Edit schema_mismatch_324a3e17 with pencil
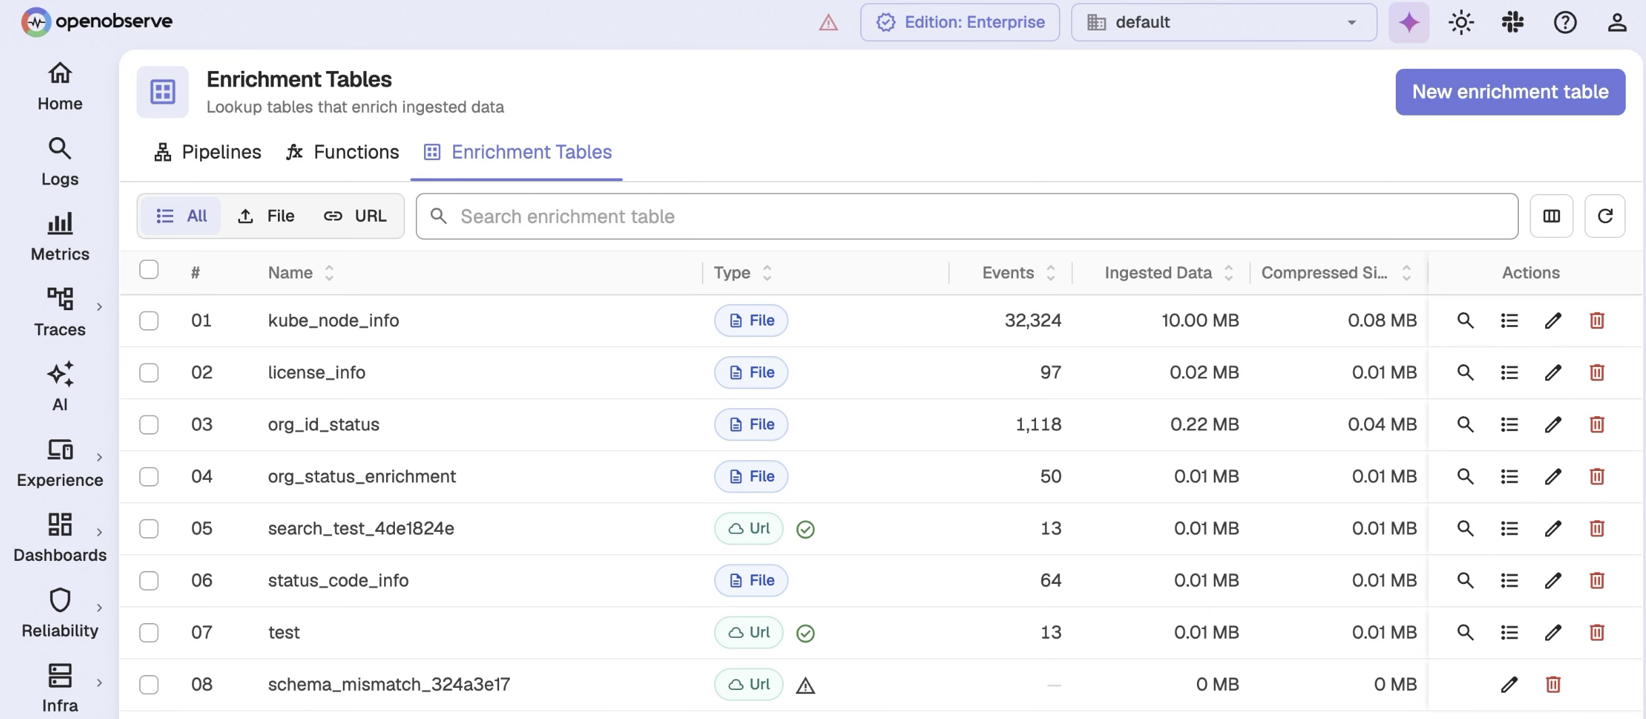This screenshot has width=1646, height=719. [1509, 685]
